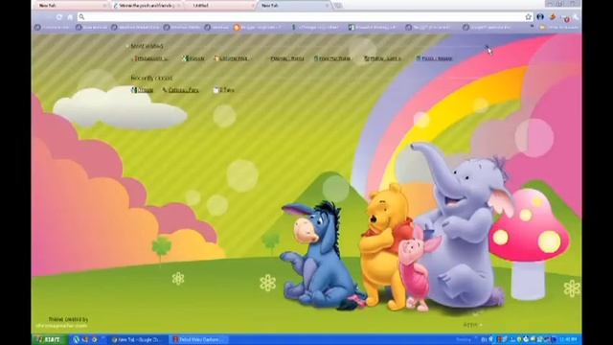613x345 pixels.
Task: Expand the bookmarks bar overflow chevron
Action: point(533,27)
